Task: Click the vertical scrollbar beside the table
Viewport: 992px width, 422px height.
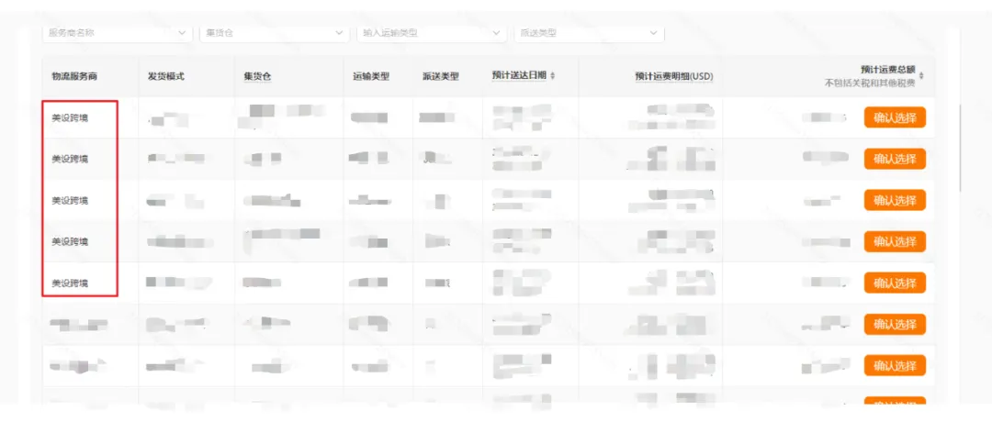Action: [961, 149]
